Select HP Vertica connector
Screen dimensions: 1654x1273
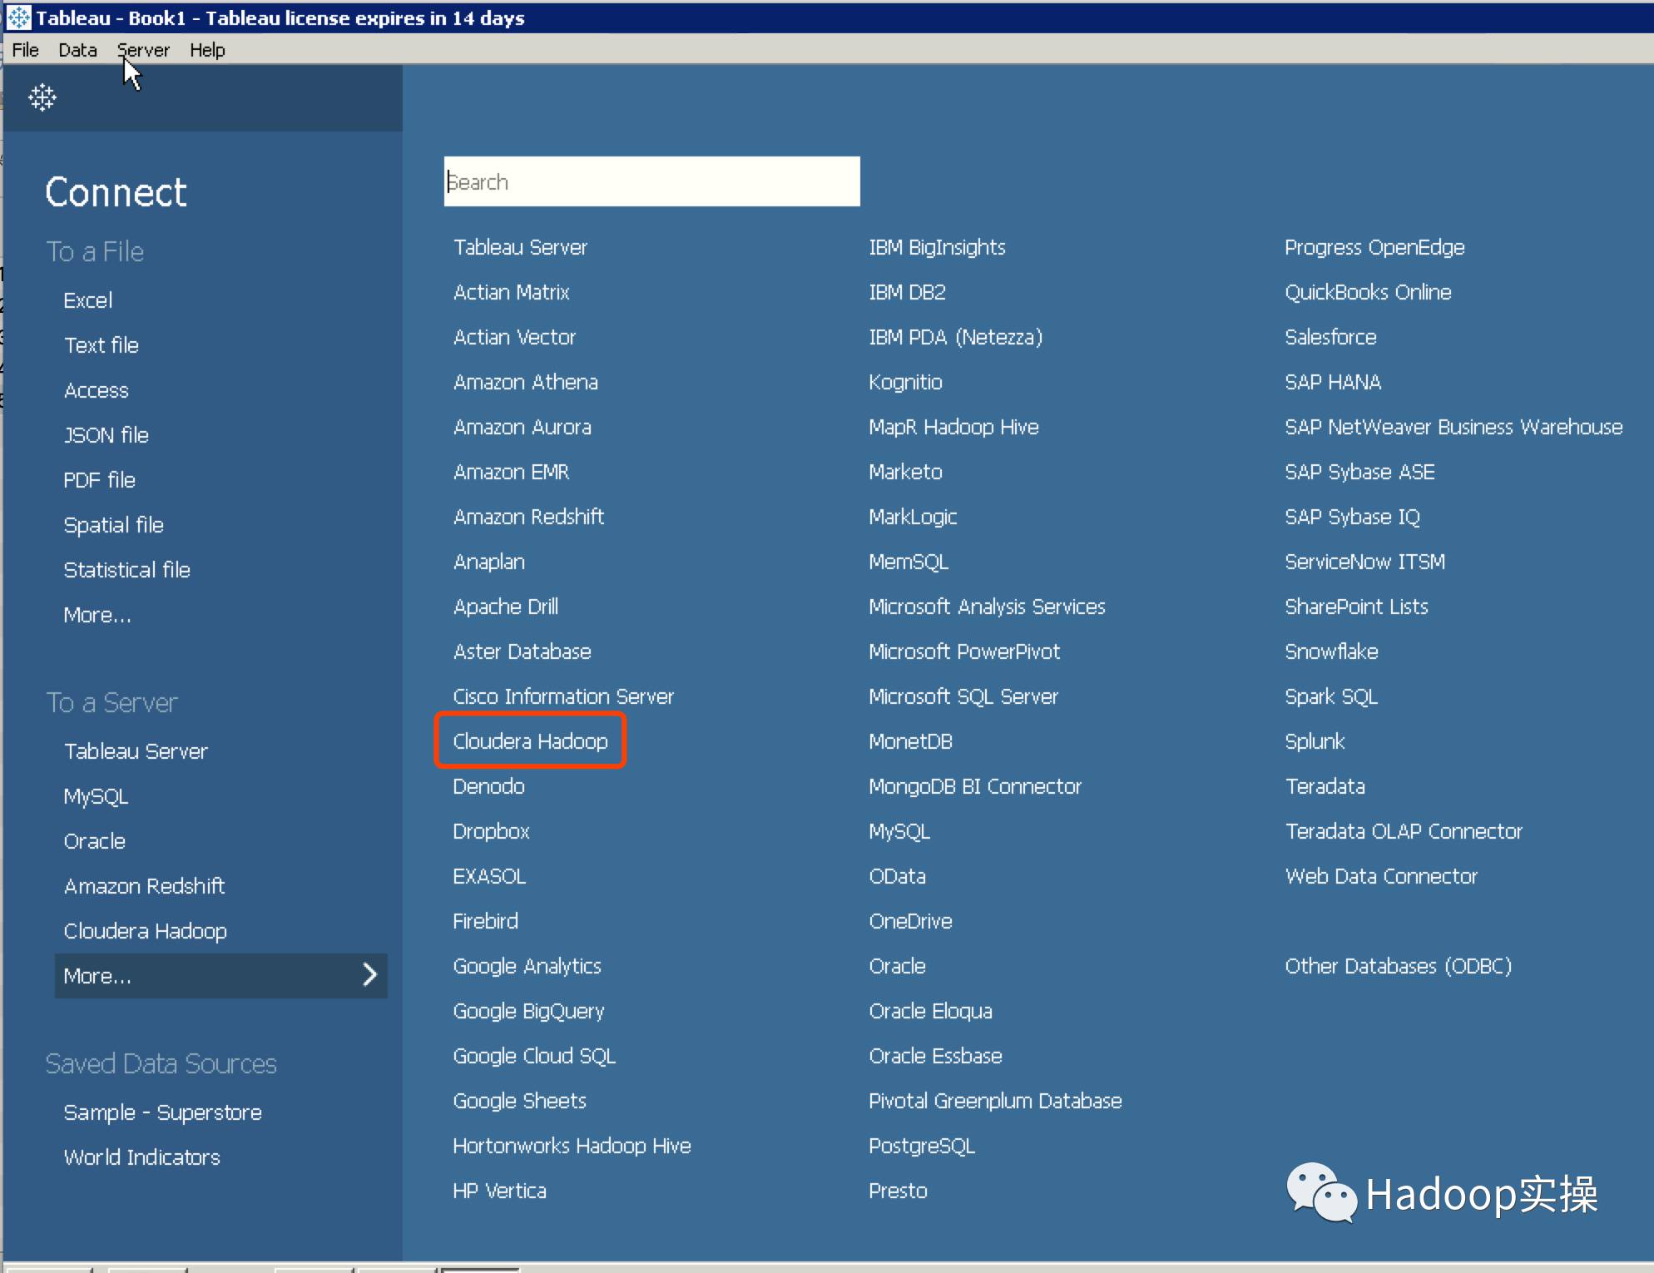pyautogui.click(x=500, y=1191)
